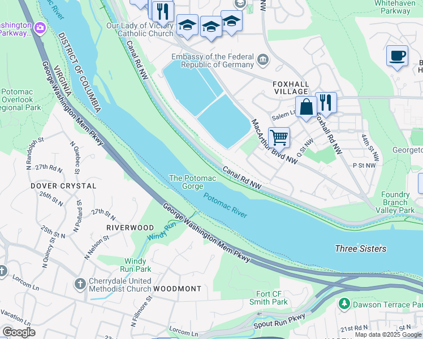Image resolution: width=423 pixels, height=339 pixels.
Task: Click the Google logo
Action: pyautogui.click(x=19, y=332)
